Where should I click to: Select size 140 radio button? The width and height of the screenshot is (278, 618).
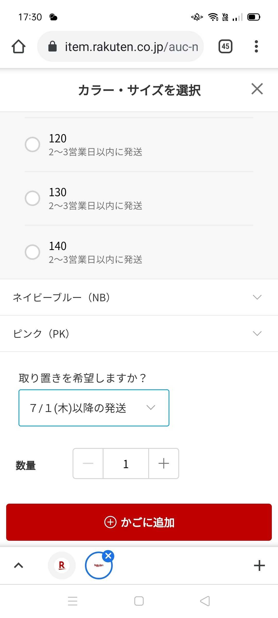pyautogui.click(x=32, y=252)
